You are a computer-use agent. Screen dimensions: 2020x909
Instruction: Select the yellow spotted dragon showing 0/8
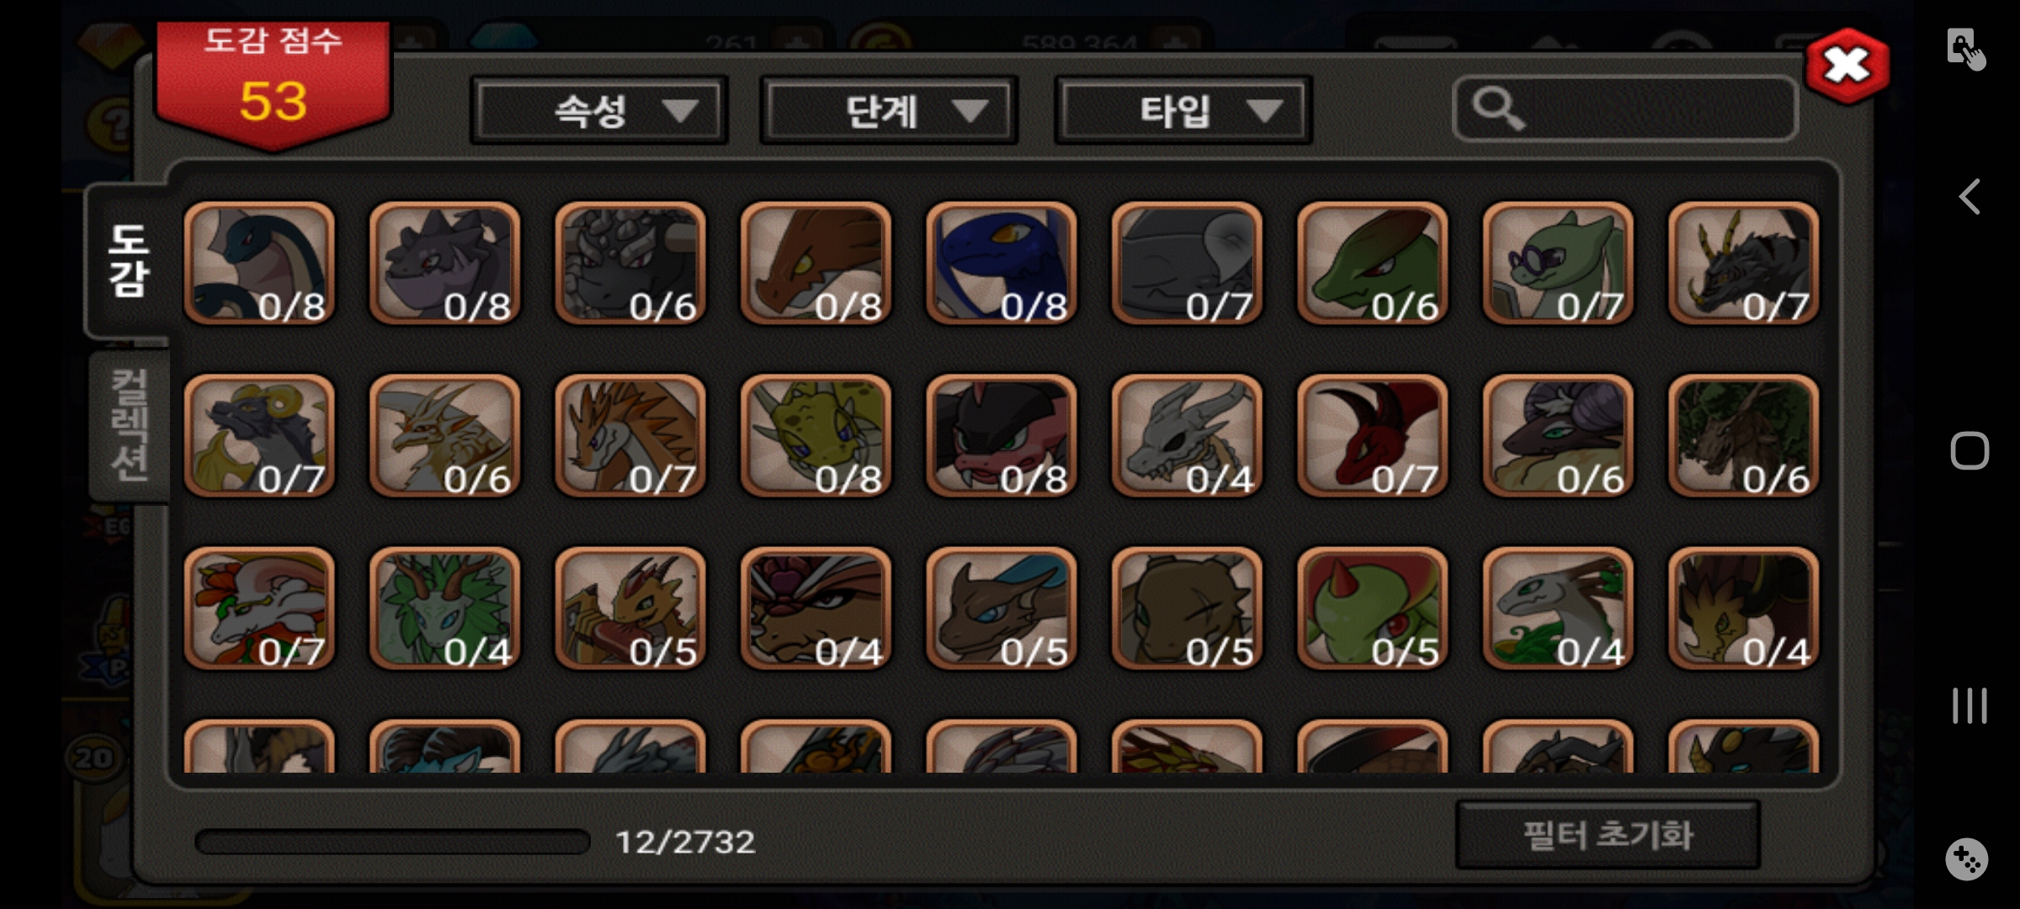(816, 436)
